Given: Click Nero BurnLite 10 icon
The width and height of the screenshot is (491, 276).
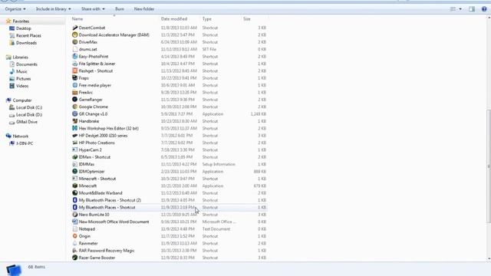Looking at the screenshot, I should [x=75, y=215].
